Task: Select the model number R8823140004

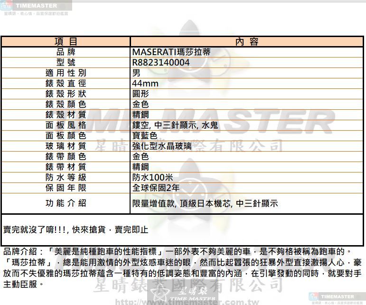Action: point(160,63)
